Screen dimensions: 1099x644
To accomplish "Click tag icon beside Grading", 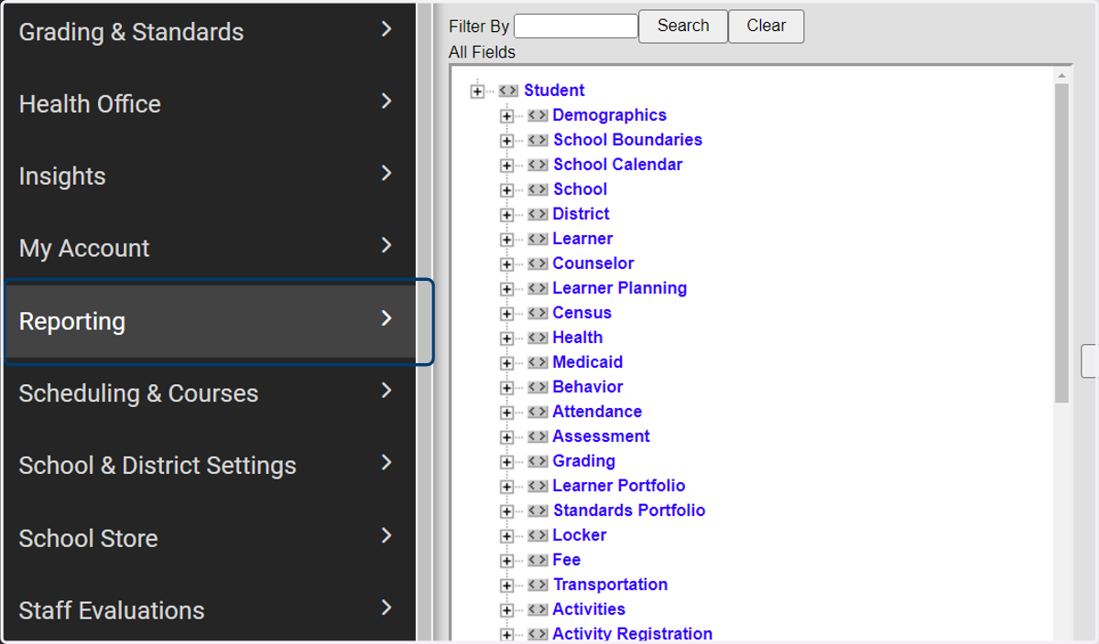I will [538, 461].
